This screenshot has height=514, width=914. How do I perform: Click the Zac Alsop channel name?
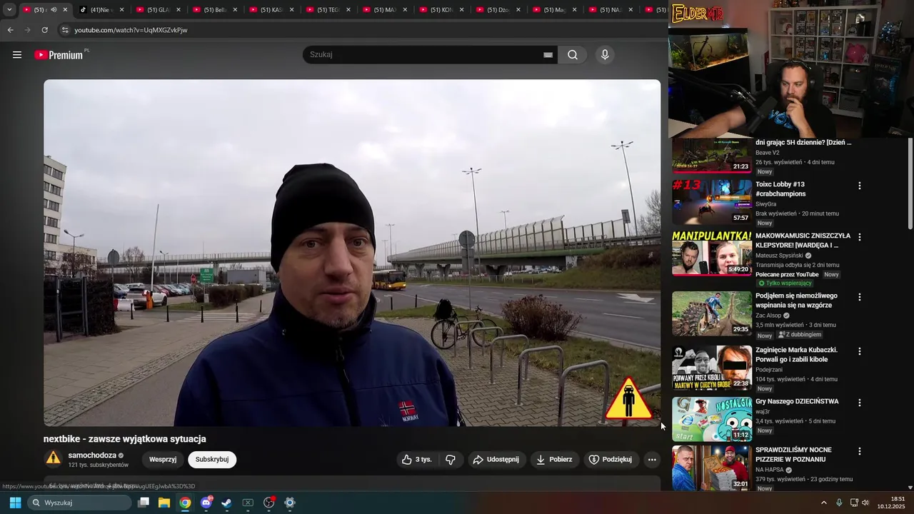pyautogui.click(x=768, y=315)
